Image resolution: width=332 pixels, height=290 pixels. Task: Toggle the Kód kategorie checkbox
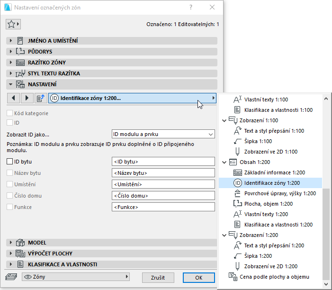pyautogui.click(x=9, y=113)
